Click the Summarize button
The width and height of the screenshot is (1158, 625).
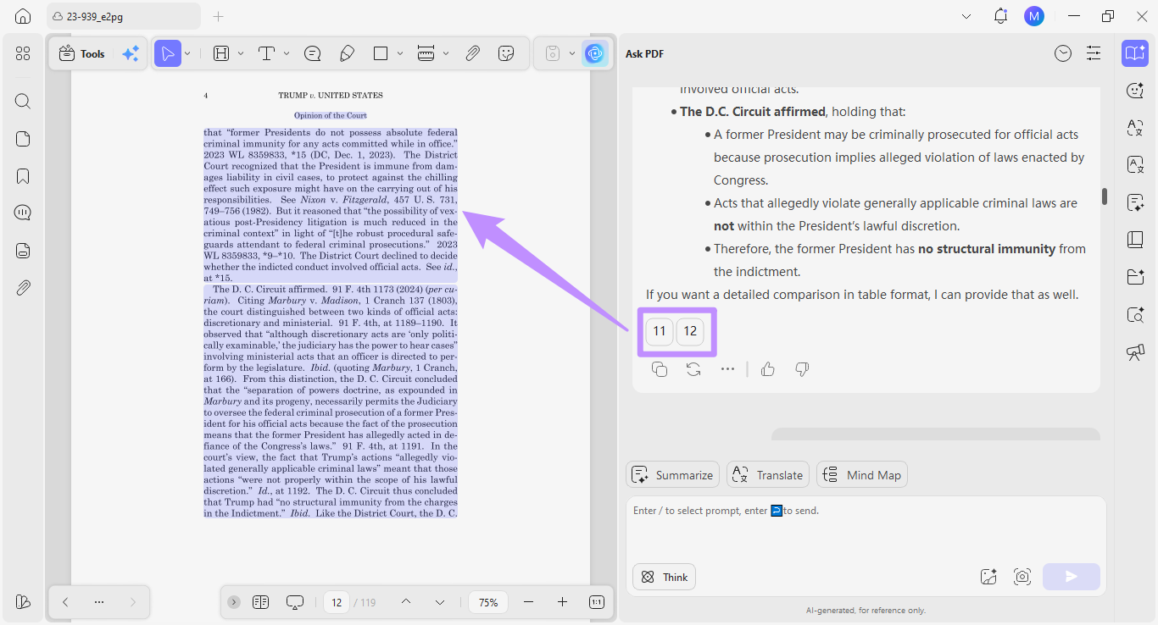[x=673, y=474]
